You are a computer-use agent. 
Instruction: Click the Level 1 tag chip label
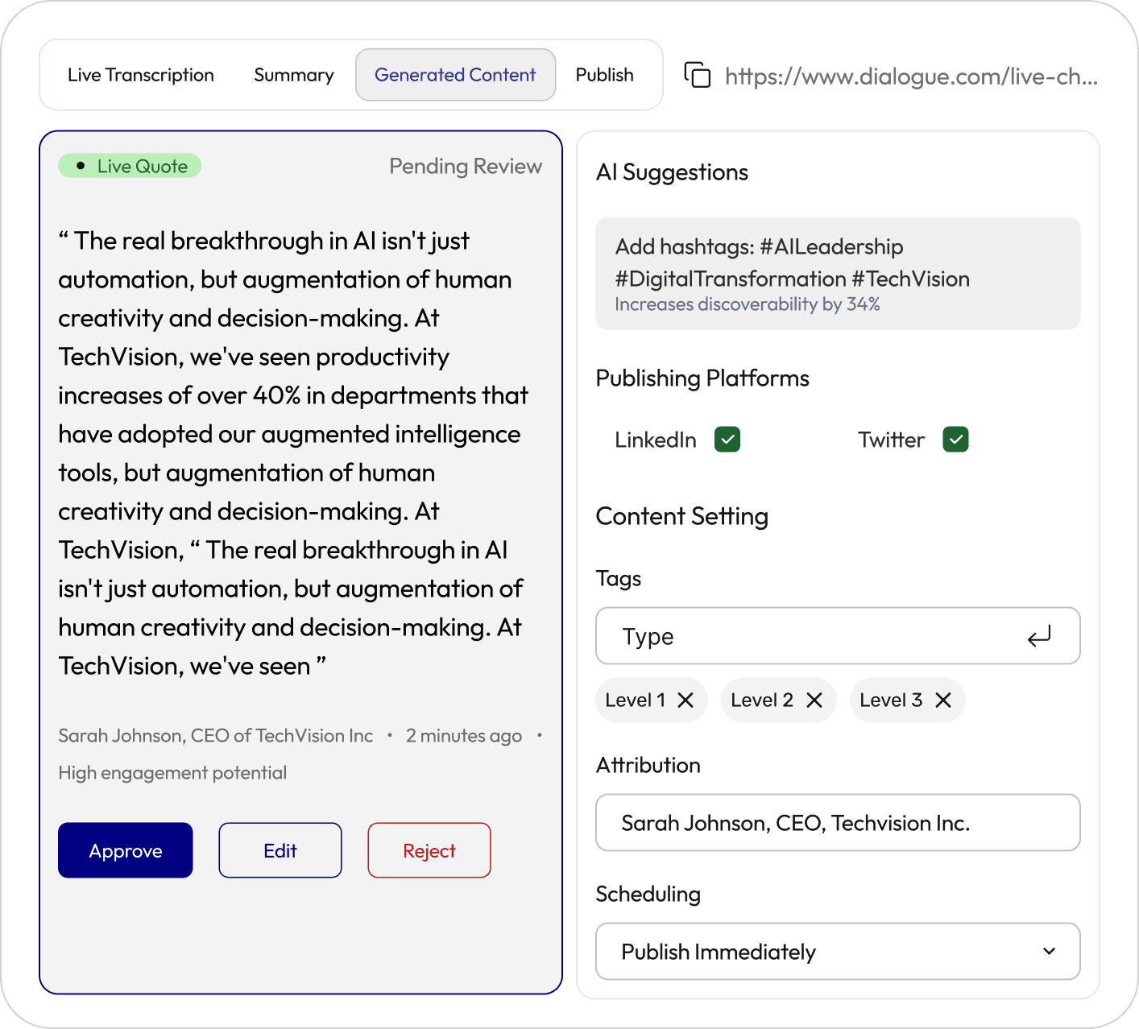click(636, 700)
